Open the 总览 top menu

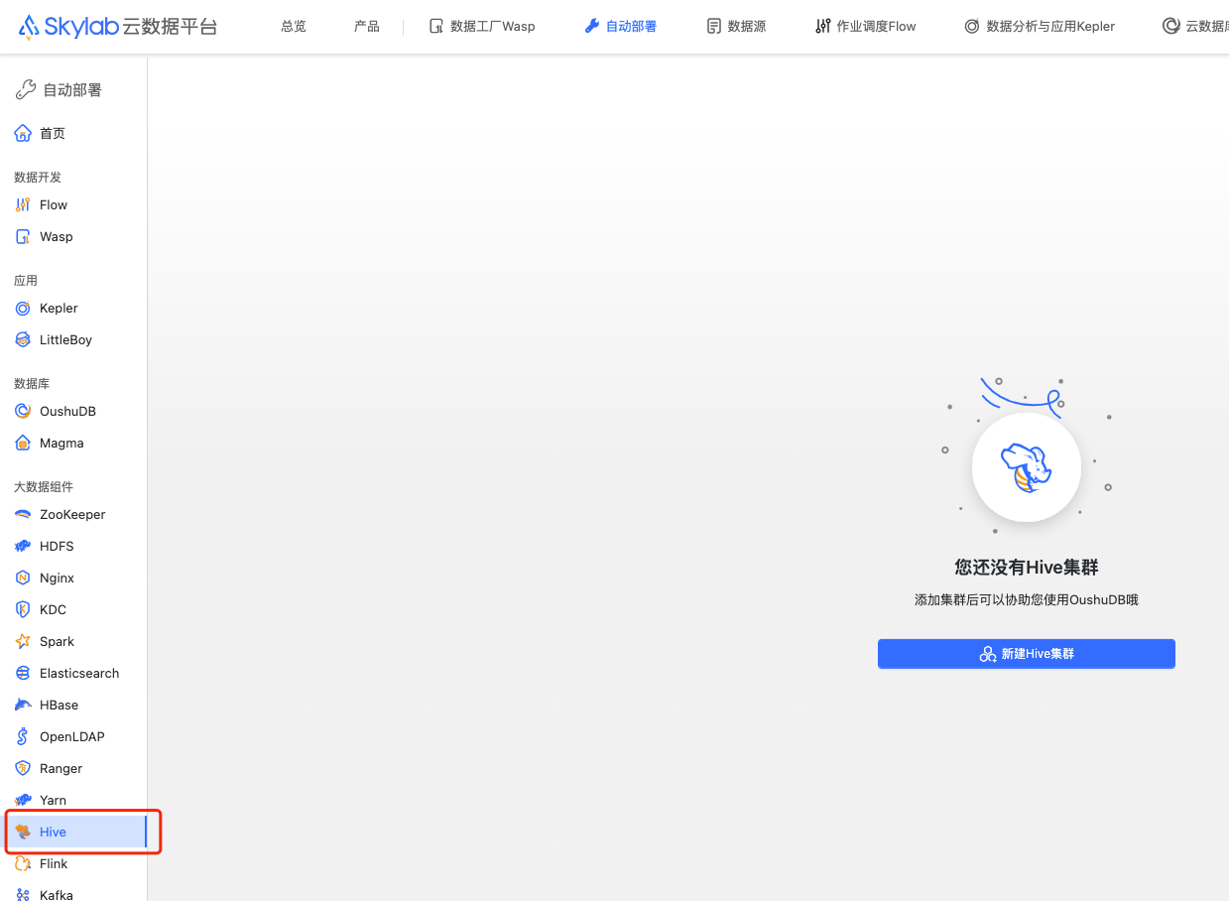(x=294, y=27)
